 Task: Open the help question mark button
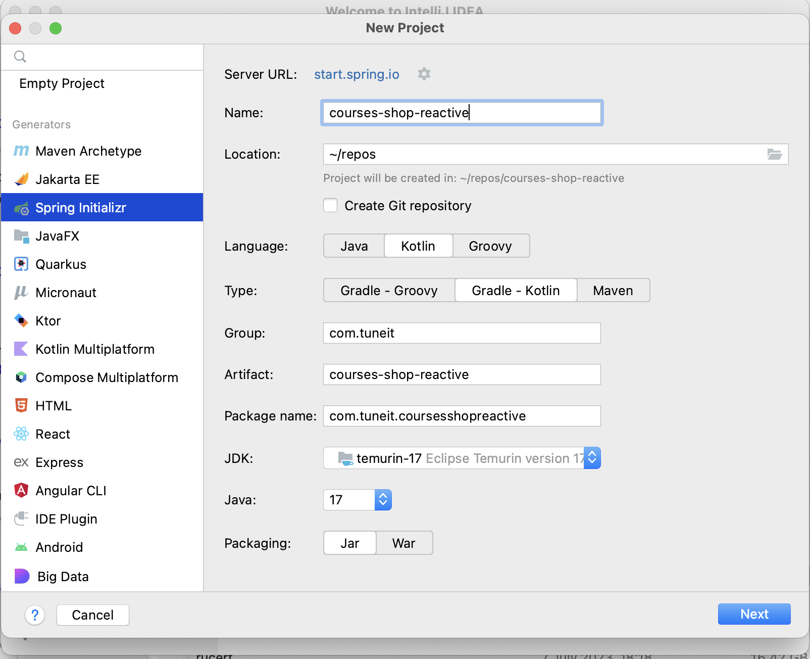click(35, 615)
